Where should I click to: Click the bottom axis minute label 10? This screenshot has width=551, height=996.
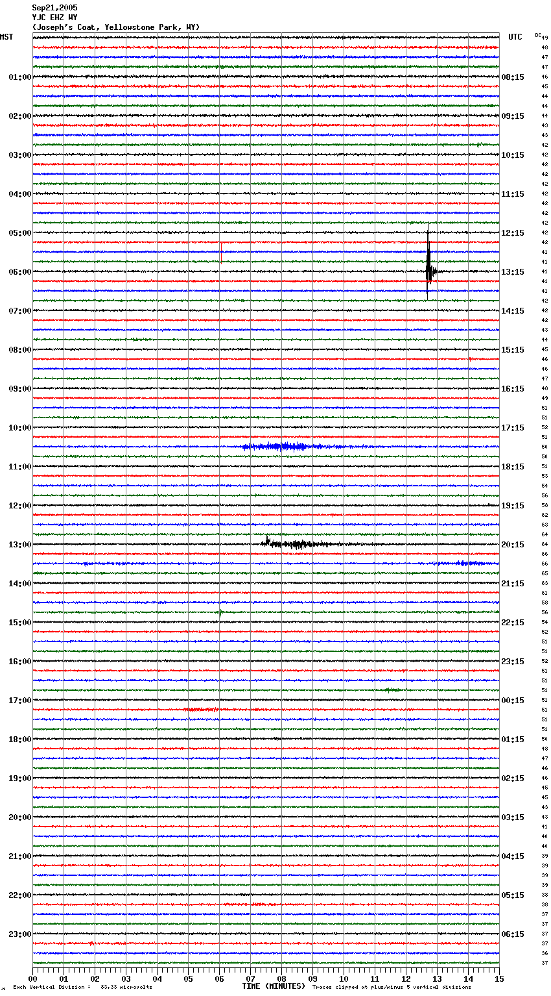(344, 978)
